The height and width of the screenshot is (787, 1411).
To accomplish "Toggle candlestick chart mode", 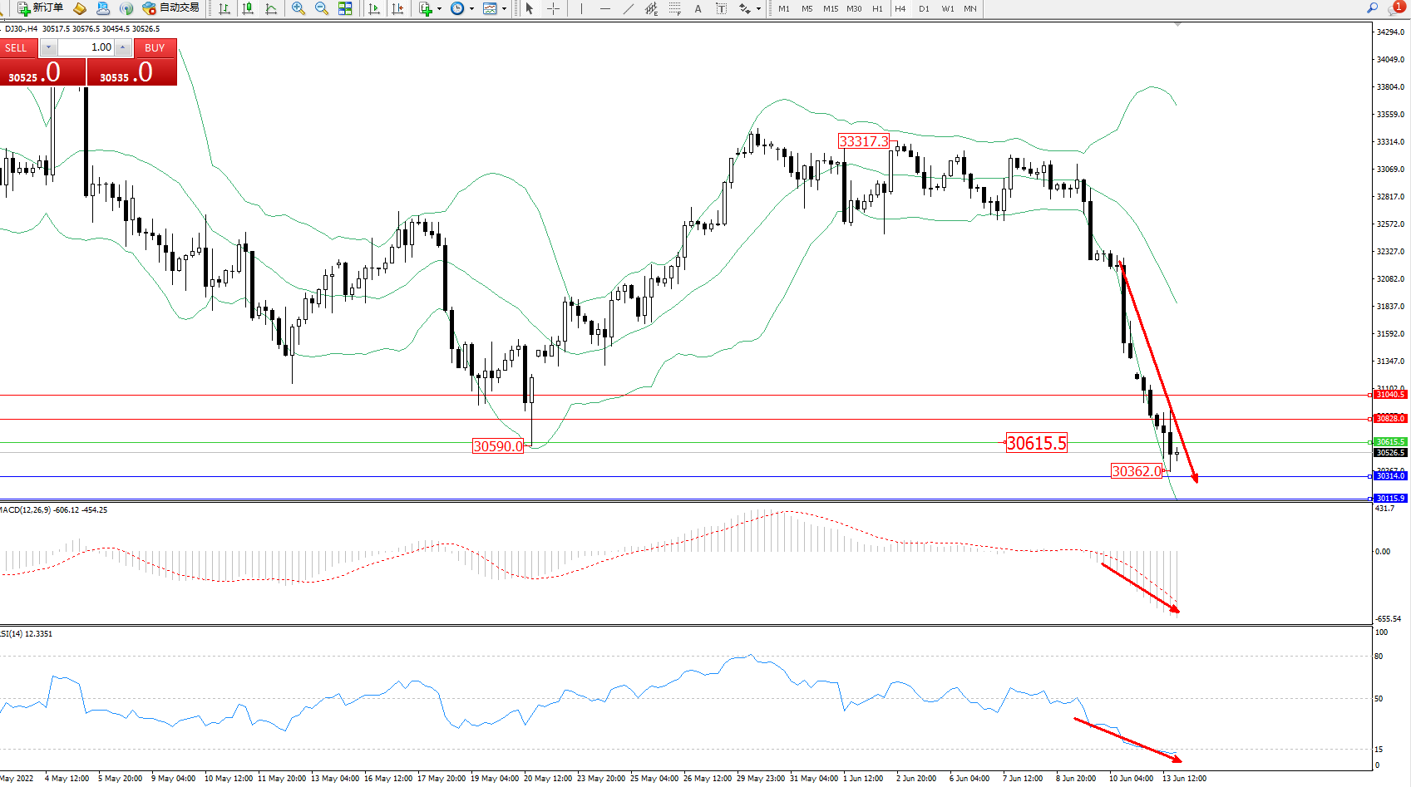I will point(248,8).
